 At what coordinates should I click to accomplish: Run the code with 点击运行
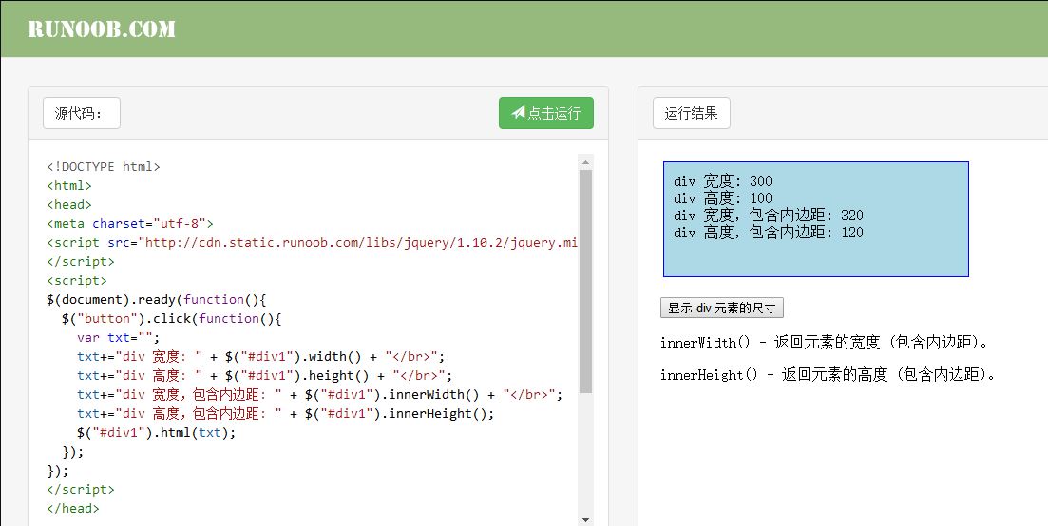point(546,113)
